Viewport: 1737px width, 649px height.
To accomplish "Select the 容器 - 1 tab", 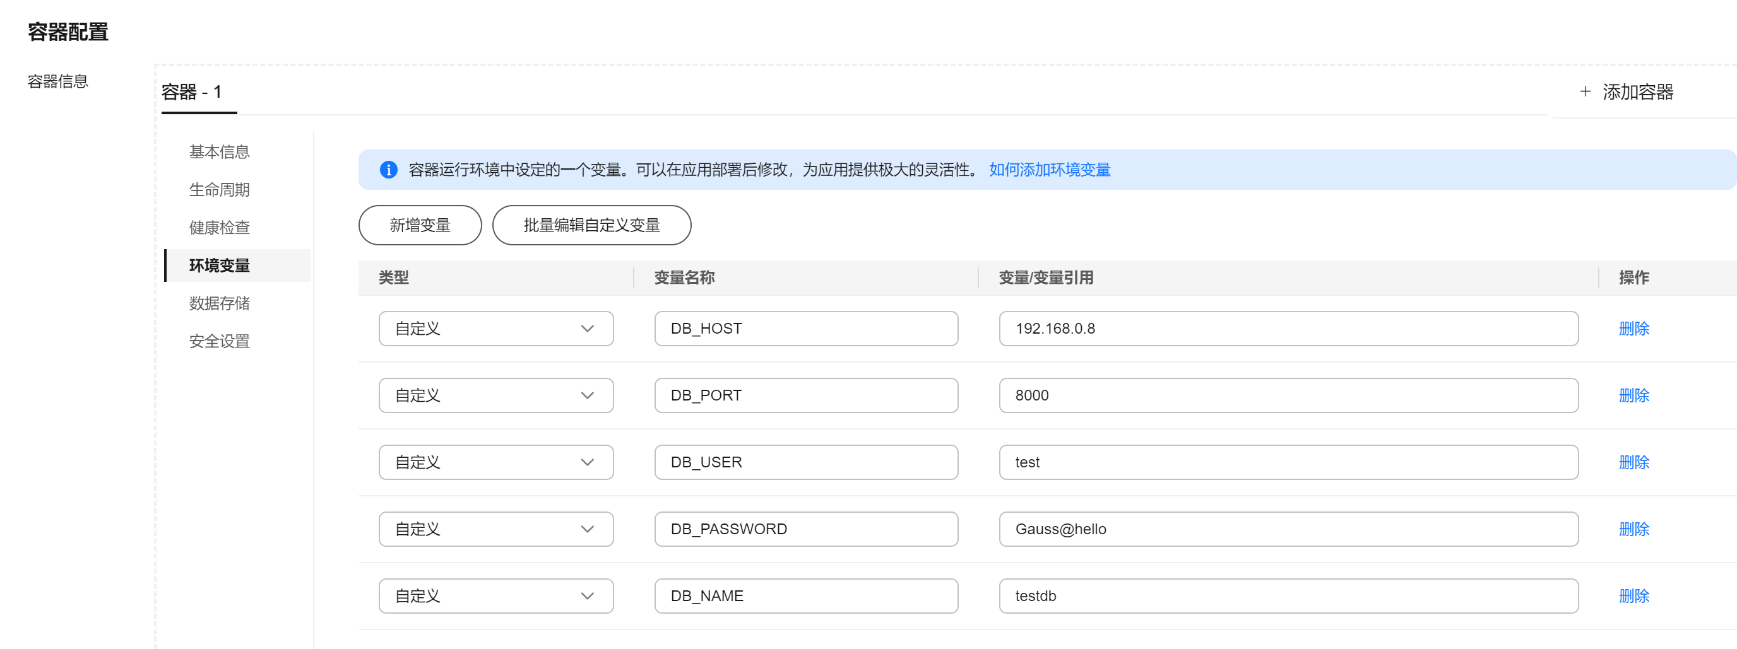I will (191, 92).
